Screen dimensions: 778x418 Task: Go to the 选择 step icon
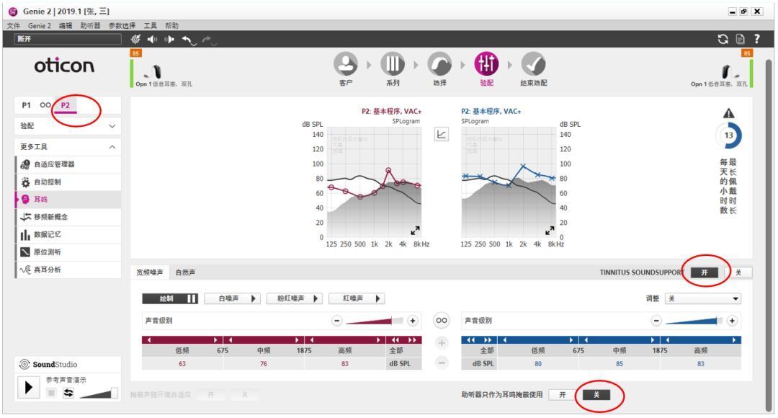[439, 64]
